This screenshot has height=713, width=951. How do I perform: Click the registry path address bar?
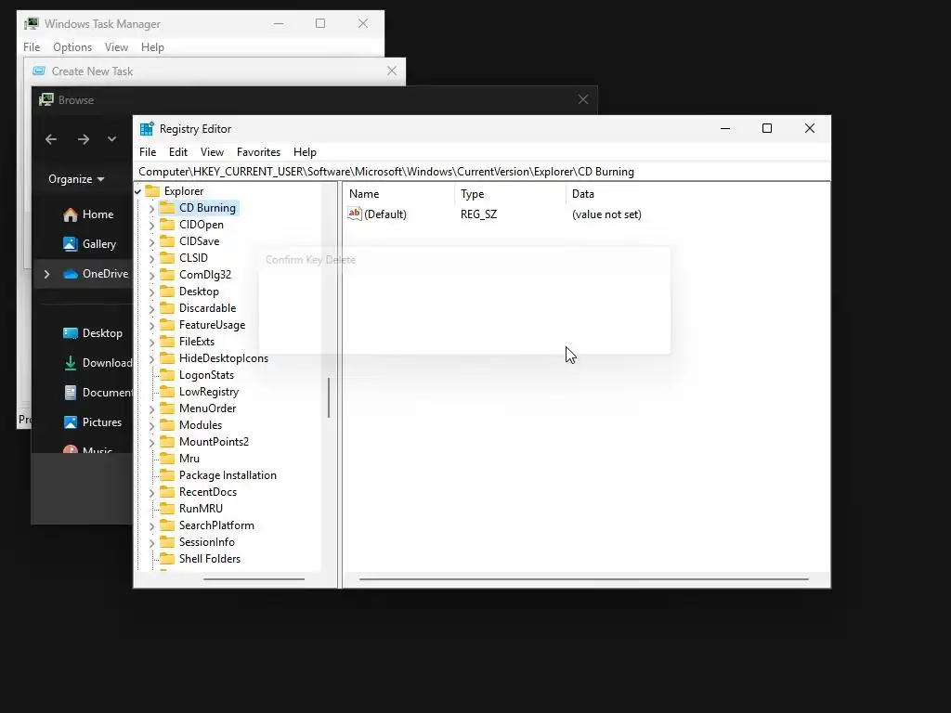click(483, 172)
